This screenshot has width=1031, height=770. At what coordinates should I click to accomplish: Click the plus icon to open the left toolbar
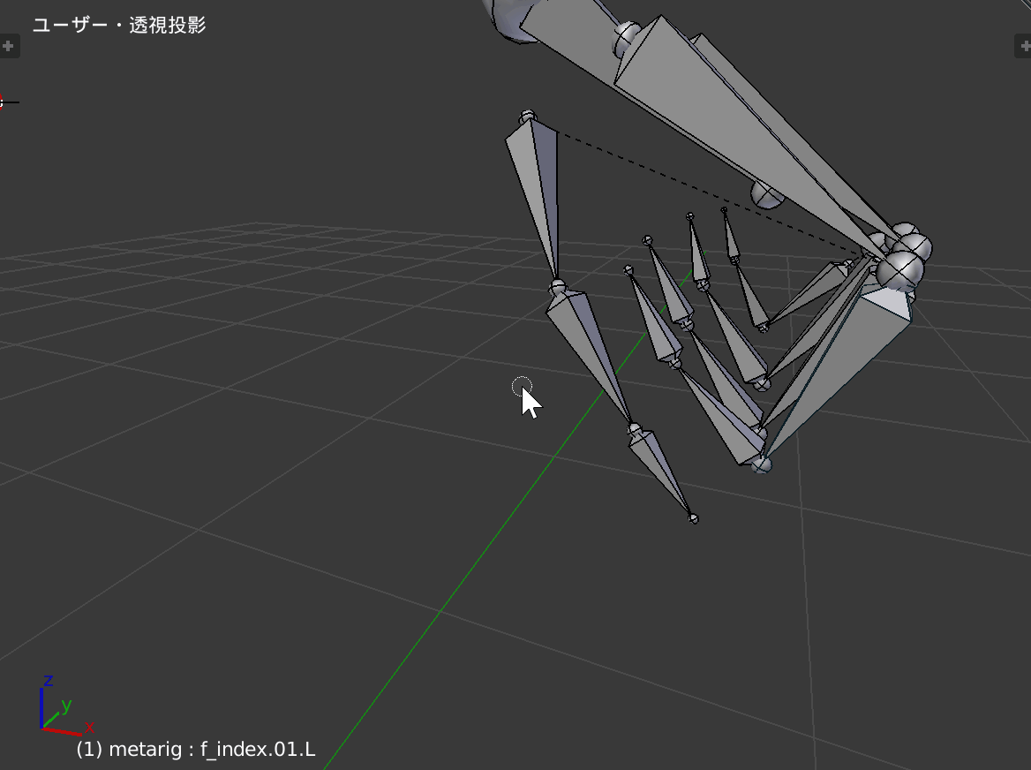point(9,45)
